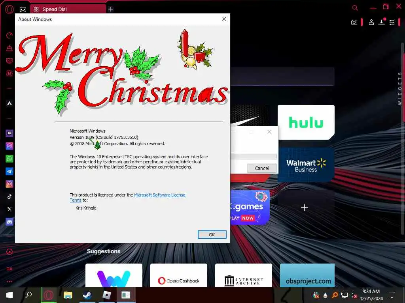The height and width of the screenshot is (303, 405).
Task: Open Facebook Messenger in sidebar
Action: point(9,146)
